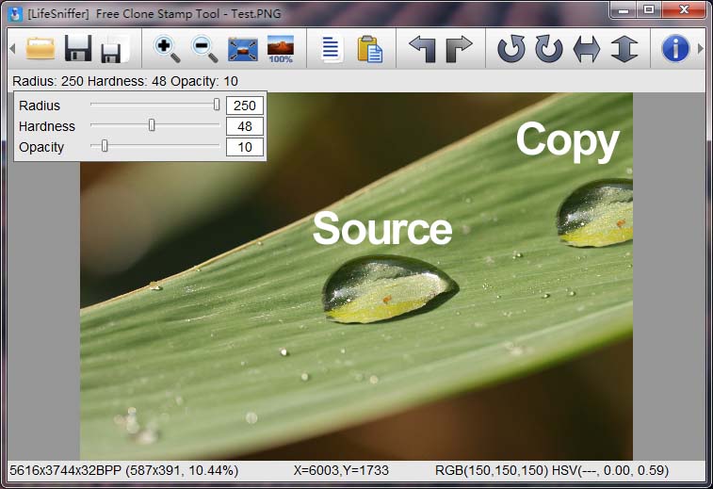Open the blue info about icon
Screen dimensions: 713x489
pos(675,49)
